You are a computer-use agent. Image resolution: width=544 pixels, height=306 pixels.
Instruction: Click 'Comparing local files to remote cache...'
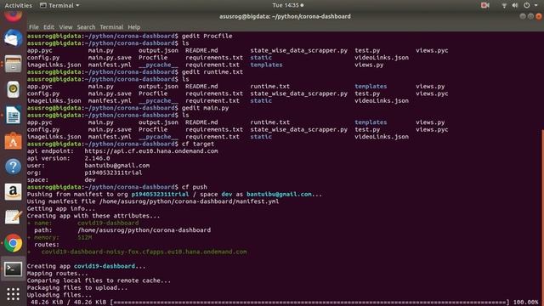(x=99, y=280)
